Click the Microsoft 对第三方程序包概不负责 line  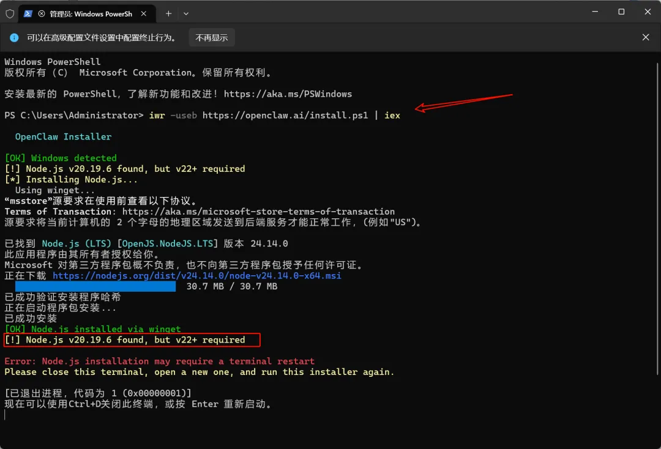(184, 265)
